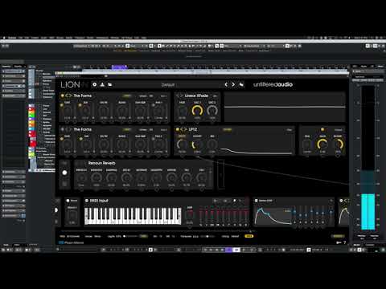Open the Studio menu
Screen dimensions: 386x289
coord(90,38)
